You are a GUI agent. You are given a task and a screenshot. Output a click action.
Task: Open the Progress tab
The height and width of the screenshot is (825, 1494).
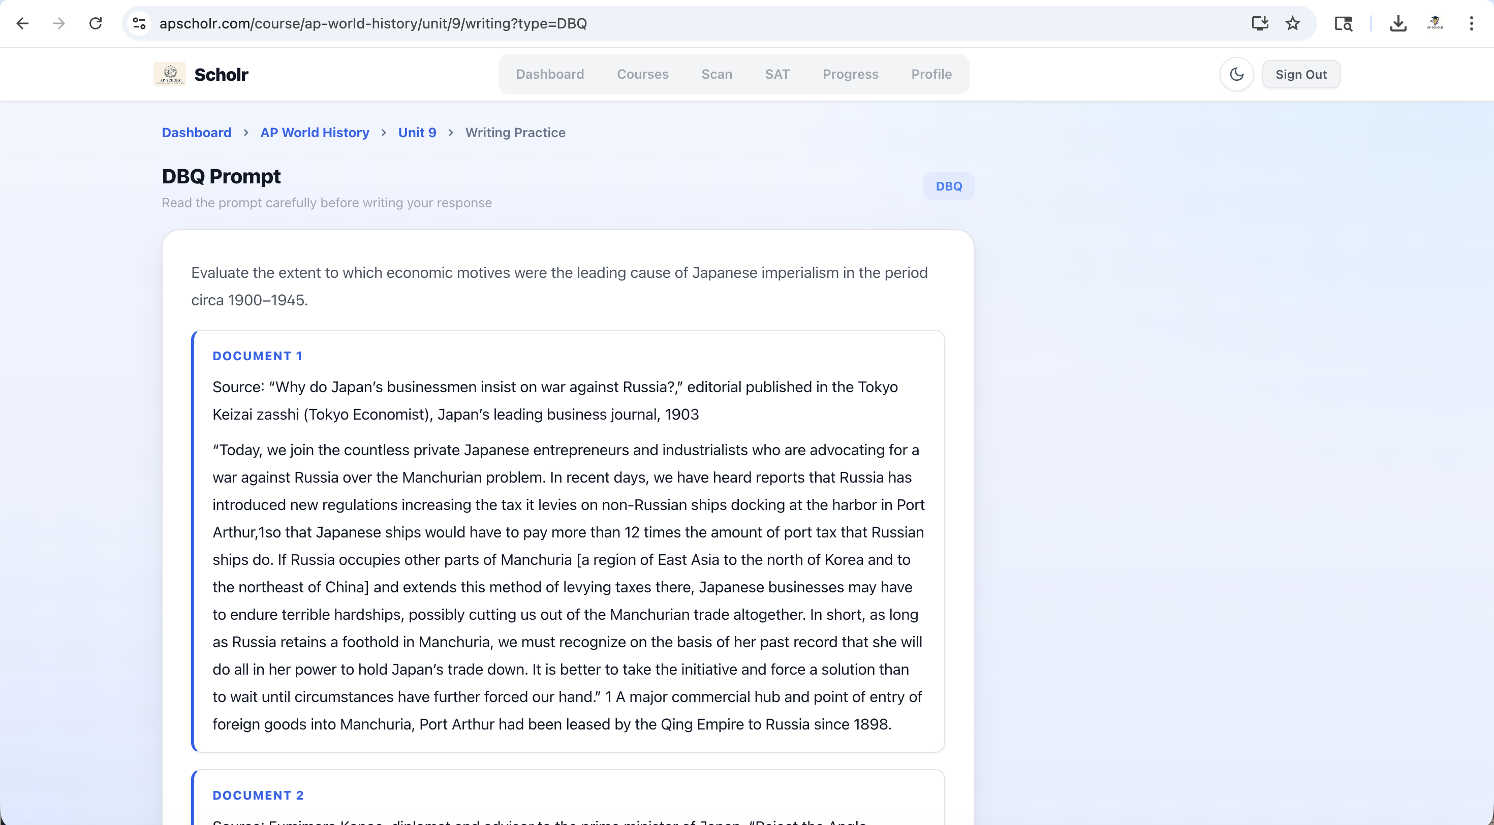tap(850, 74)
